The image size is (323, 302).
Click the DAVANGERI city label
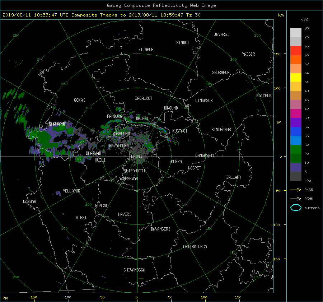[x=160, y=229]
